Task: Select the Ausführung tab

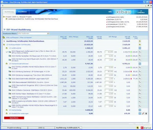Action: click(x=9, y=12)
